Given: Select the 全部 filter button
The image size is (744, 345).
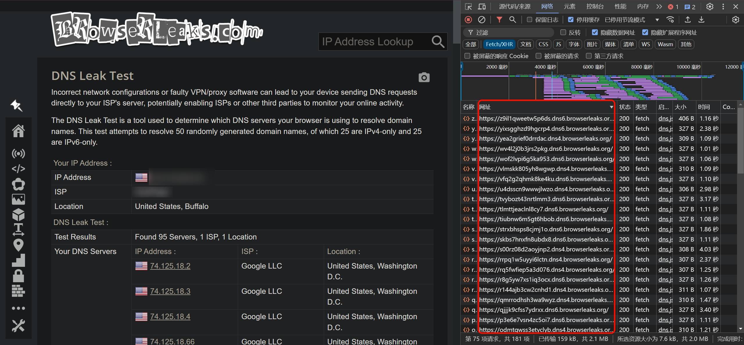Looking at the screenshot, I should 471,44.
